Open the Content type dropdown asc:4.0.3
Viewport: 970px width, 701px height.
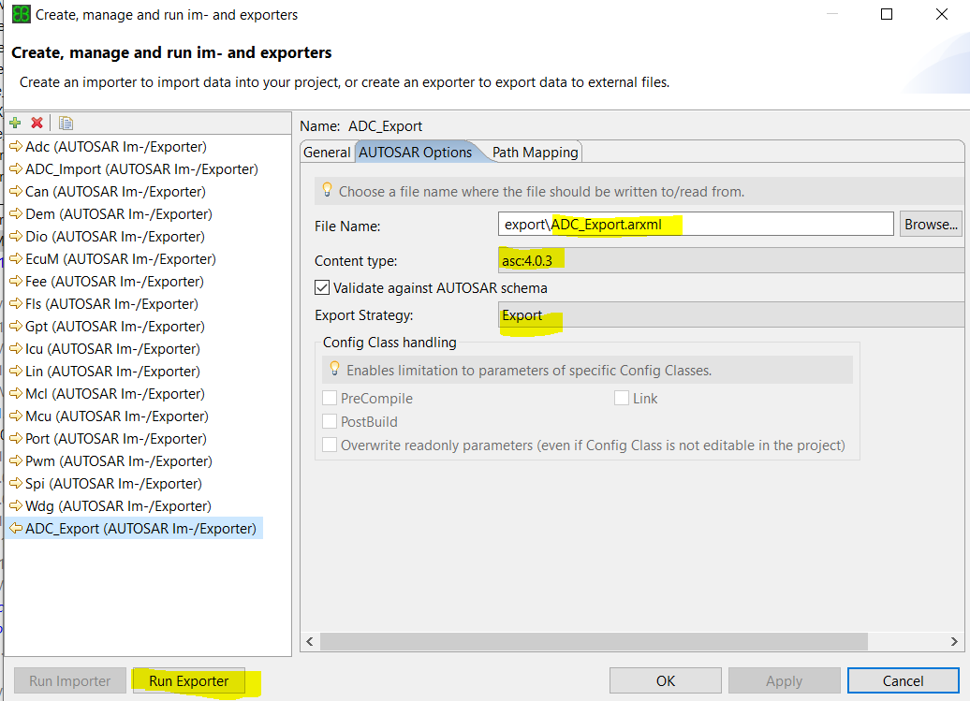733,260
